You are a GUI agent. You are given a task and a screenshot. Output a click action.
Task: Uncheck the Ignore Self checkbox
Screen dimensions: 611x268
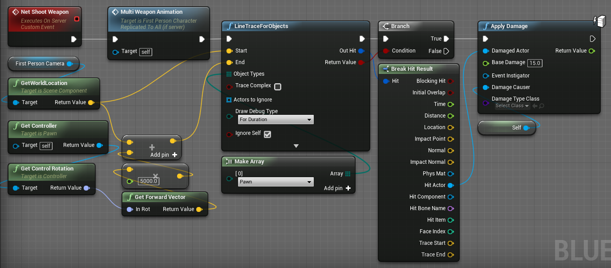[267, 134]
